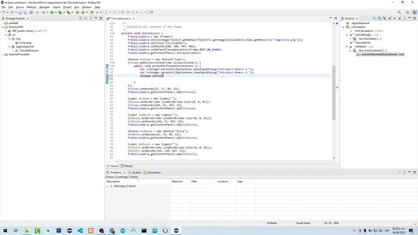Toggle Hide Static Members in Outline

[x=389, y=18]
